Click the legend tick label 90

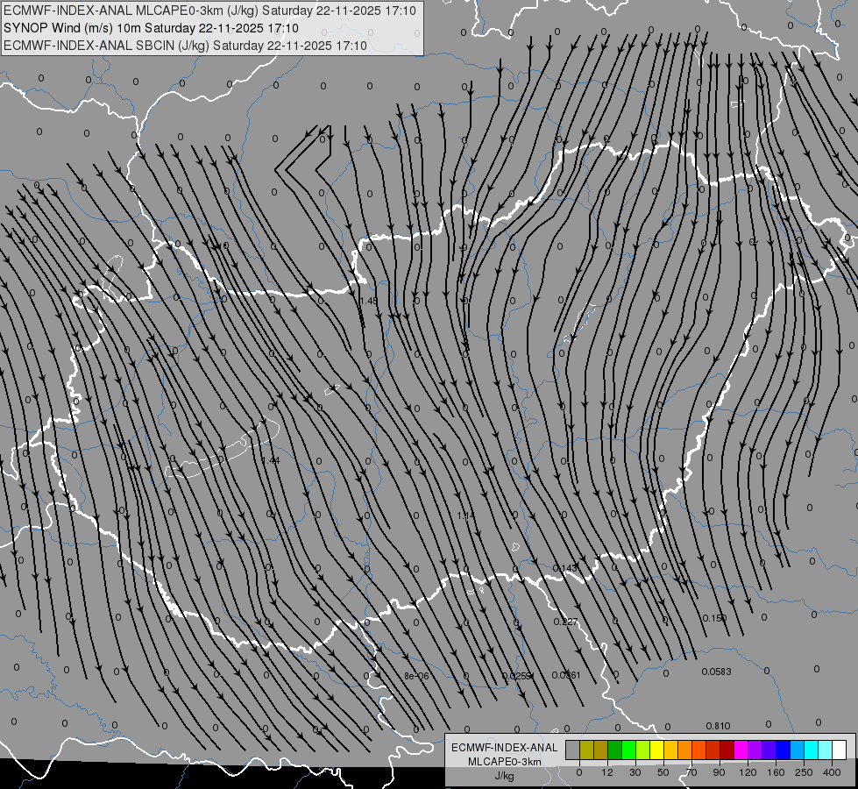[x=719, y=772]
